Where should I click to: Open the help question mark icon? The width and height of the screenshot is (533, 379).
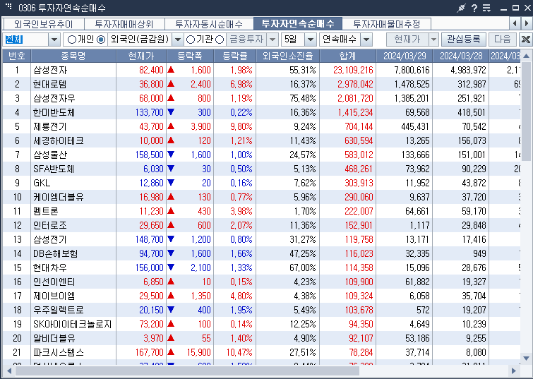(474, 8)
